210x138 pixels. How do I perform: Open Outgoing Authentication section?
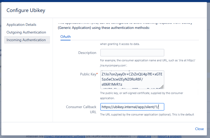coord(26,32)
